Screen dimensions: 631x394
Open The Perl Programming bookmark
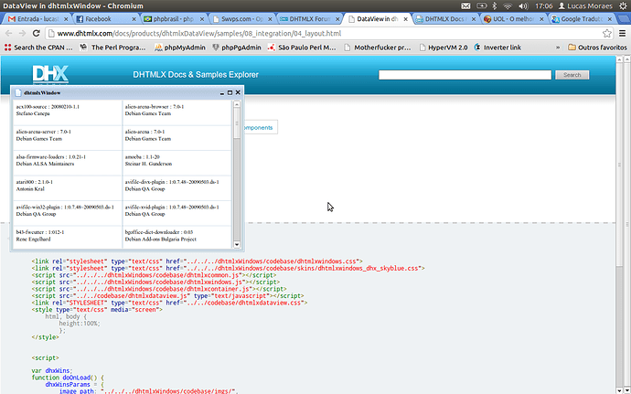(113, 48)
